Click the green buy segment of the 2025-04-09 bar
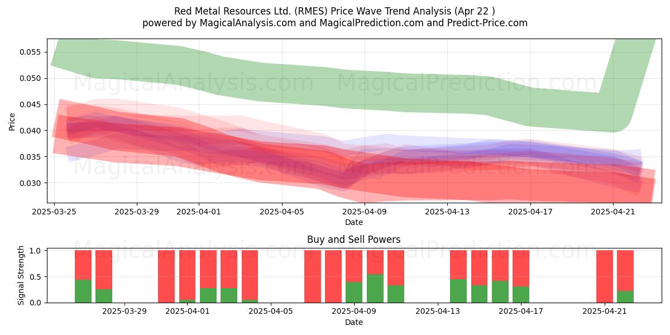 coord(354,292)
